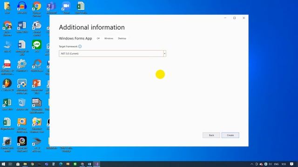
Task: Minimize the Additional information window
Action: [x=225, y=18]
